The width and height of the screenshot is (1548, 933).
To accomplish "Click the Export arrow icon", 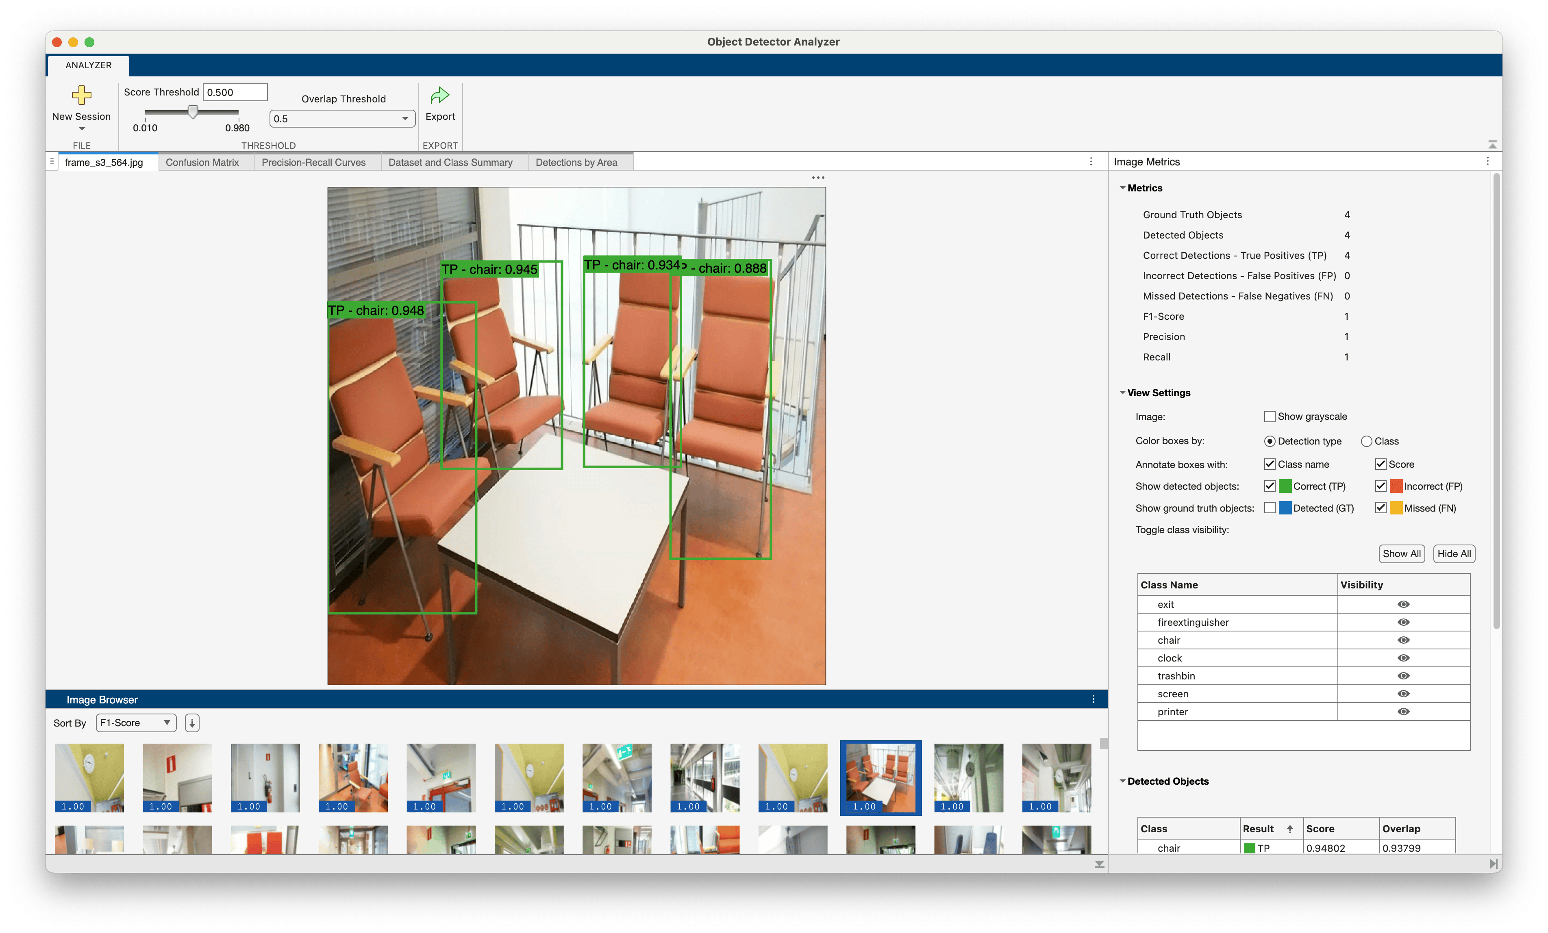I will [440, 95].
